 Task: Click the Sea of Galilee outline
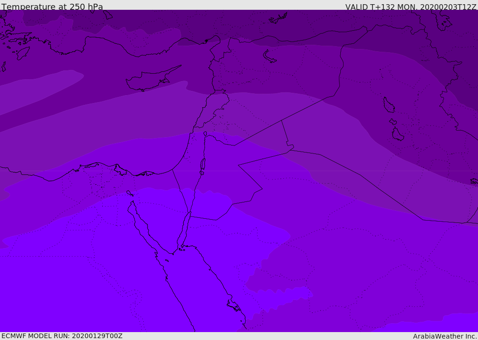point(205,134)
